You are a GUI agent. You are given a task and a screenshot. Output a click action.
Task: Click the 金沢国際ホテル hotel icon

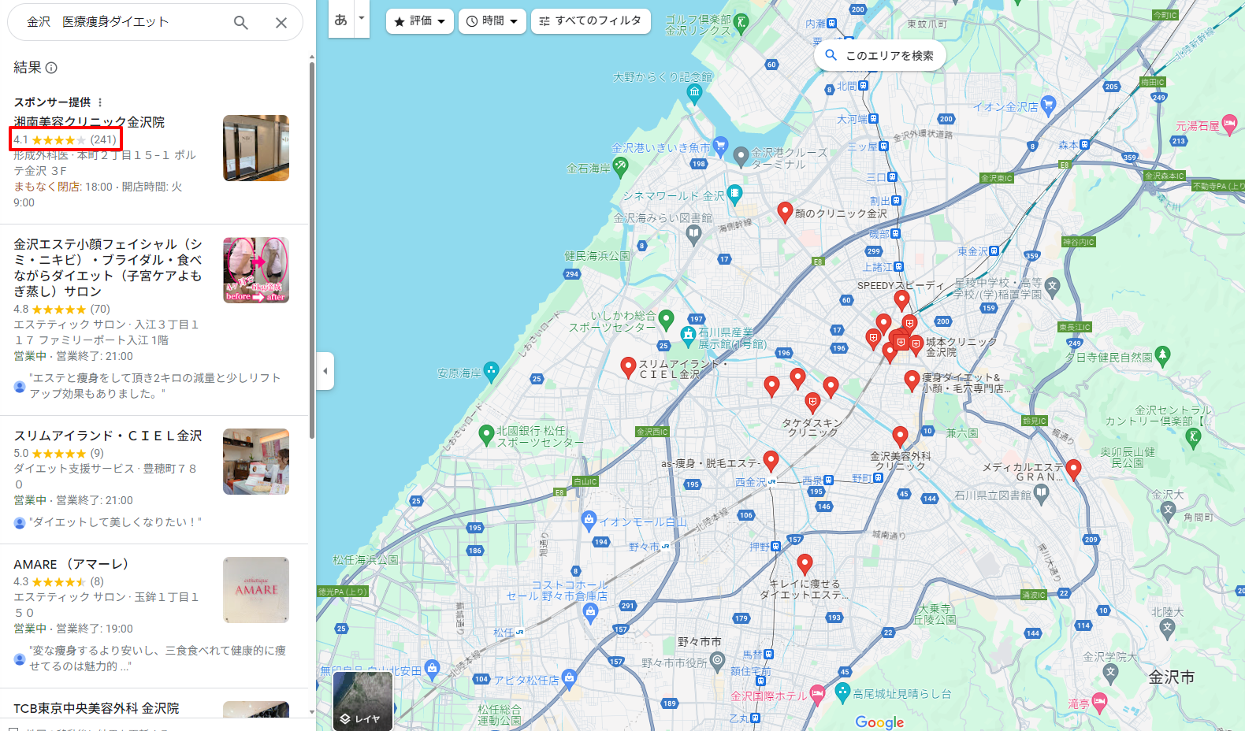[817, 694]
